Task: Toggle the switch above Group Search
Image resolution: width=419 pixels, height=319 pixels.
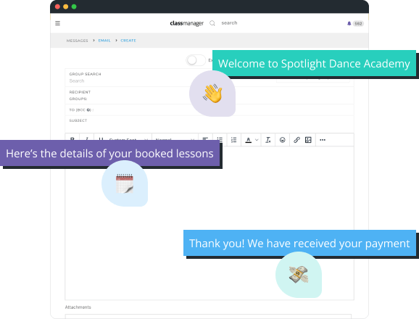Action: click(x=196, y=60)
